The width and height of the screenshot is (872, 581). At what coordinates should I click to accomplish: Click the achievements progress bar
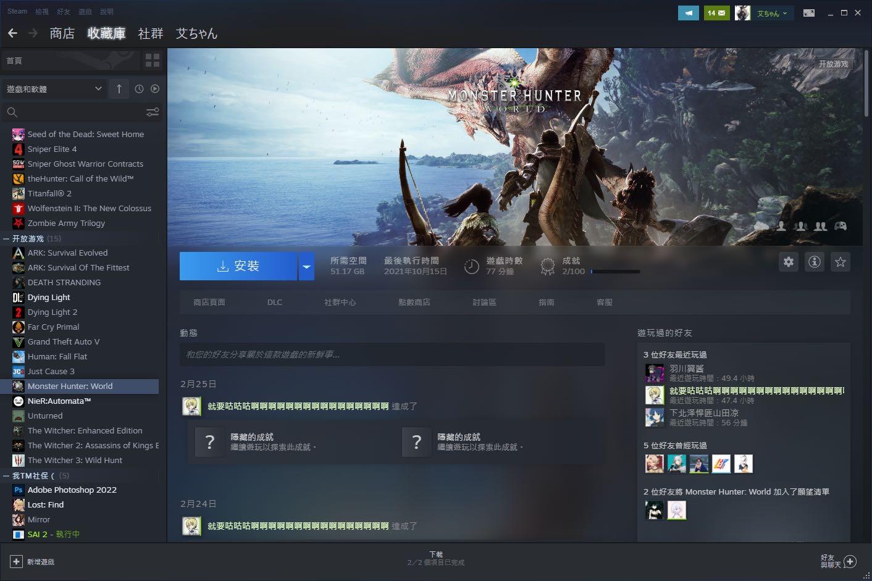tap(615, 272)
